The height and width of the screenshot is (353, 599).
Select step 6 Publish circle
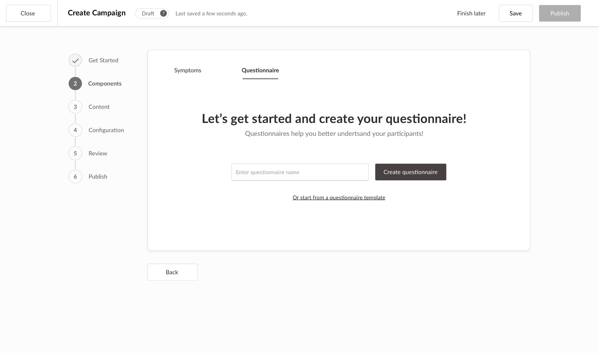(x=75, y=176)
